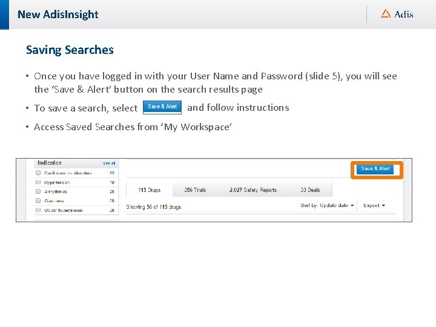Click the 'Showing 50 of 115 drugs' text
Viewport: 436px width, 327px height.
(x=153, y=207)
